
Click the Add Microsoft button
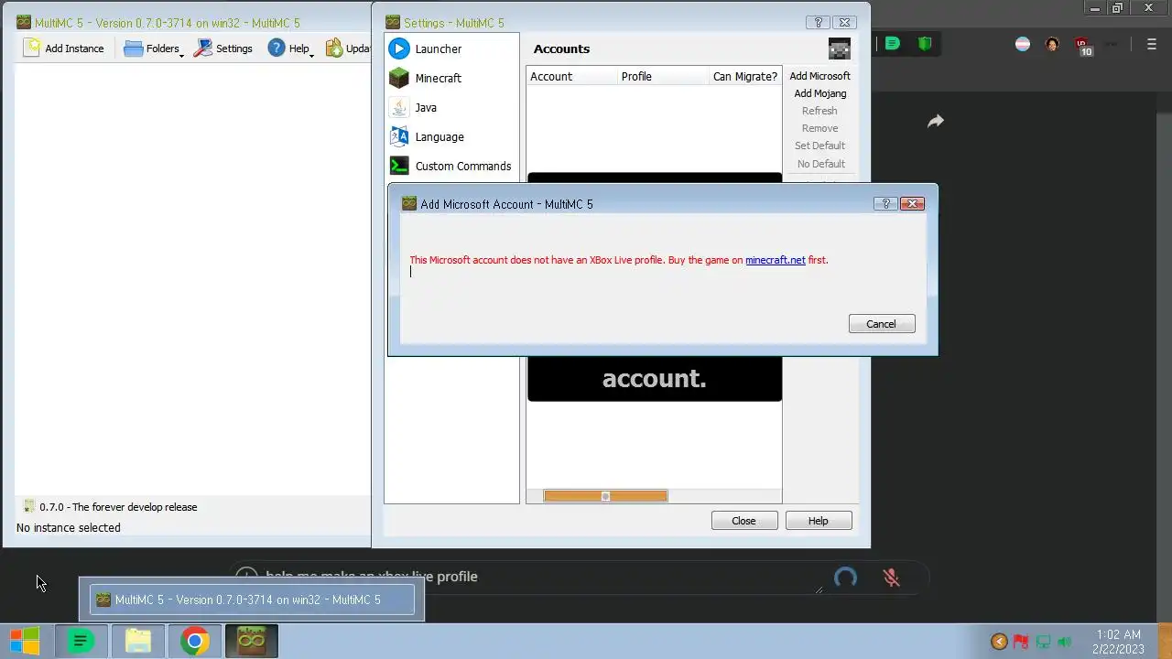coord(819,76)
